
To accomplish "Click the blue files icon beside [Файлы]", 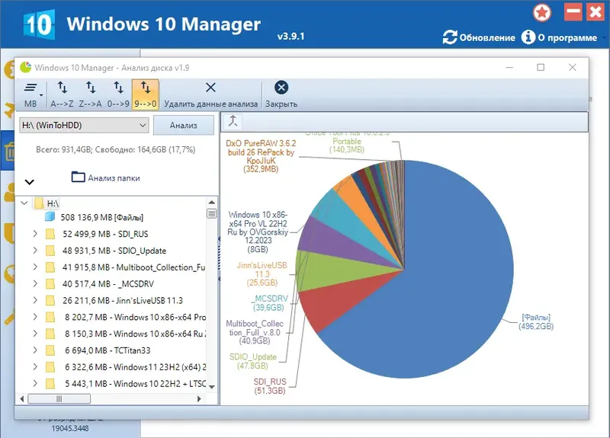I will (x=50, y=216).
